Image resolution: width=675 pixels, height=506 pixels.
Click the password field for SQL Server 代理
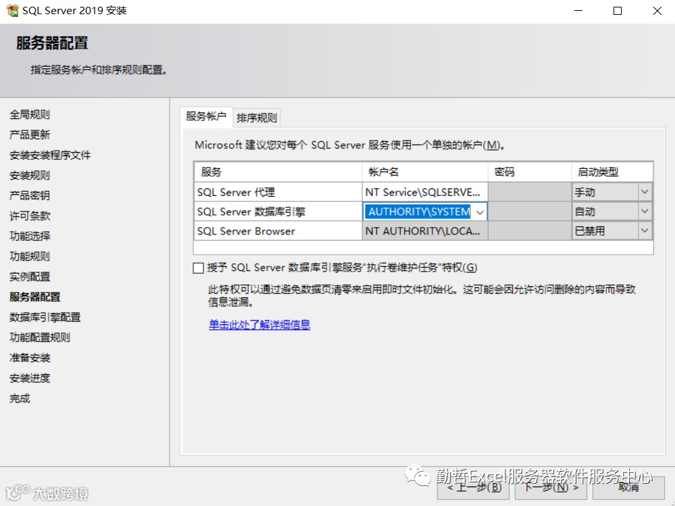coord(530,192)
